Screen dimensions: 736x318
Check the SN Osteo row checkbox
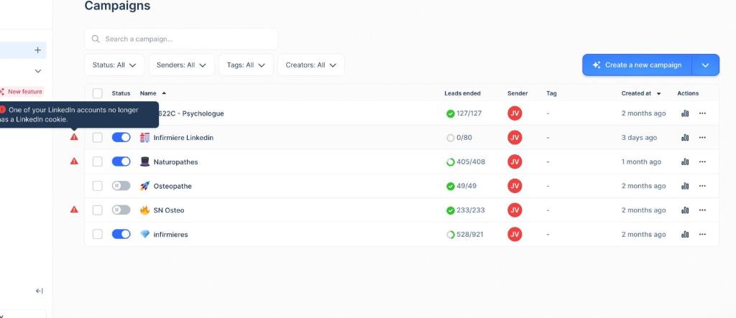click(98, 210)
